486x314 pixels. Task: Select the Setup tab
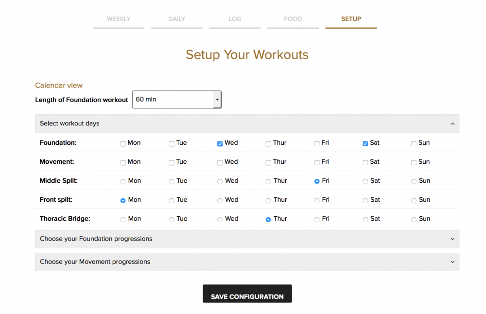pos(351,19)
